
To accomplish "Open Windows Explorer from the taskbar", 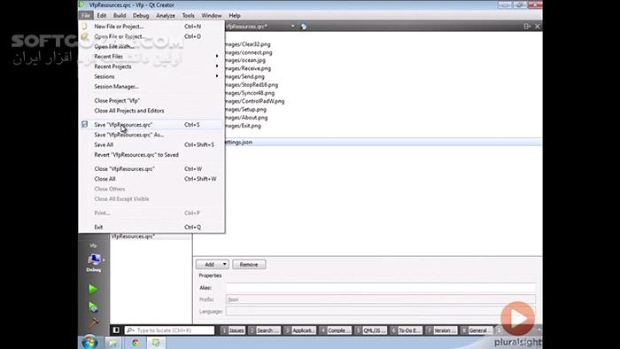I will 113,343.
